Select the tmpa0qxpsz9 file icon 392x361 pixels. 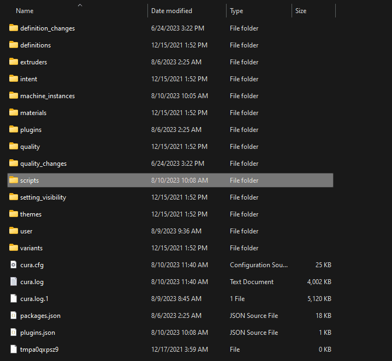click(x=14, y=349)
